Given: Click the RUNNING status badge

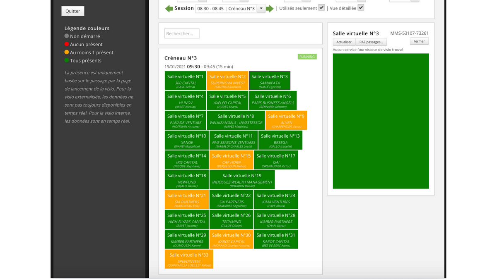Looking at the screenshot, I should (x=307, y=57).
